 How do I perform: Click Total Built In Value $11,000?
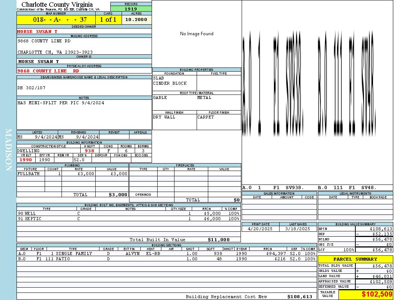(219, 240)
